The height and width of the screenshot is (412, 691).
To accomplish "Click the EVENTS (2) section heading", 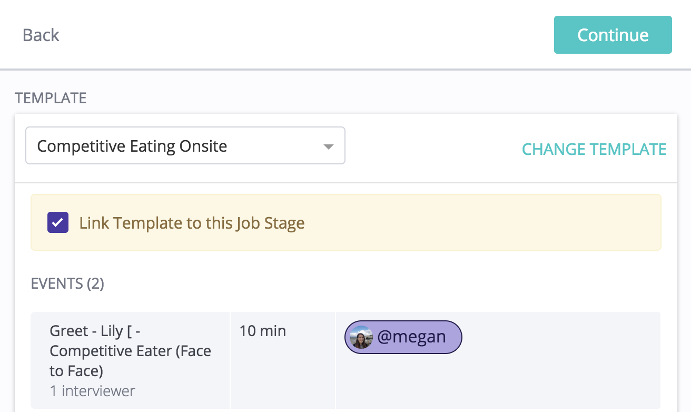I will click(67, 283).
